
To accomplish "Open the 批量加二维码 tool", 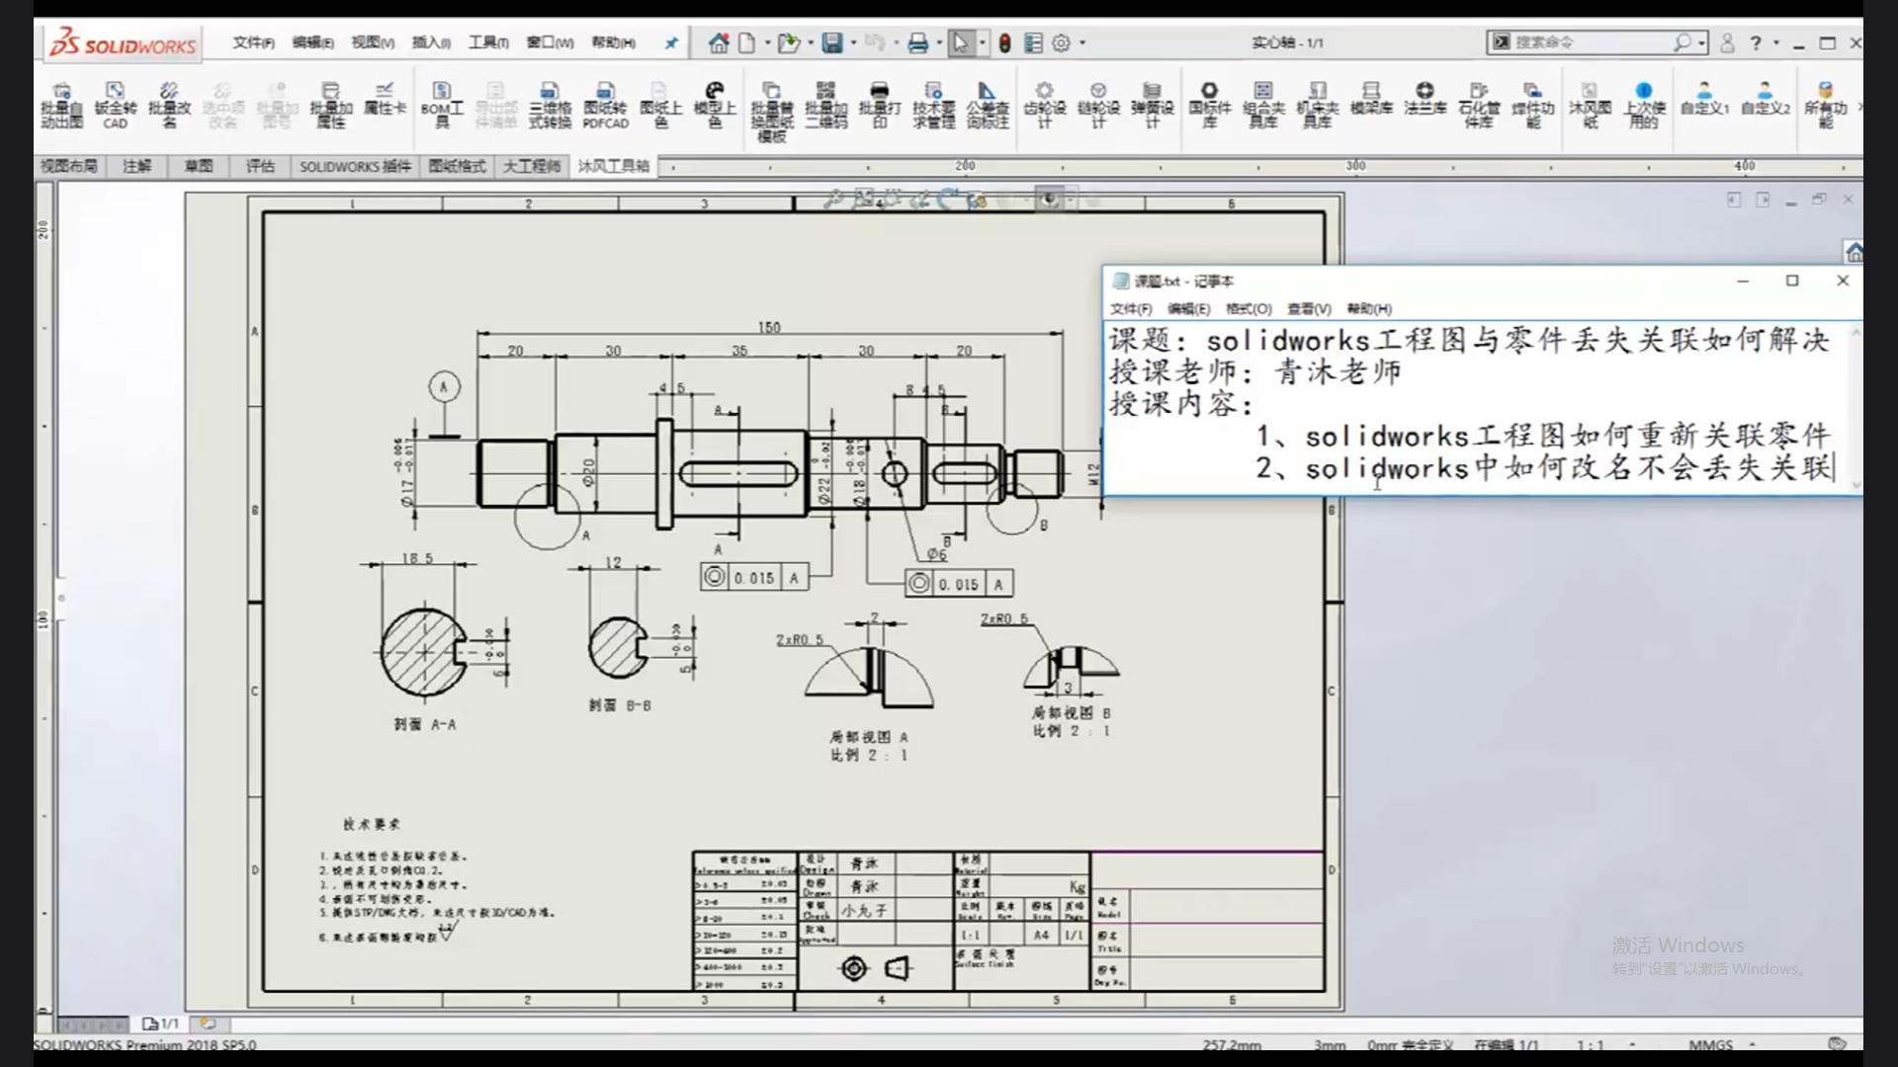I will coord(825,106).
